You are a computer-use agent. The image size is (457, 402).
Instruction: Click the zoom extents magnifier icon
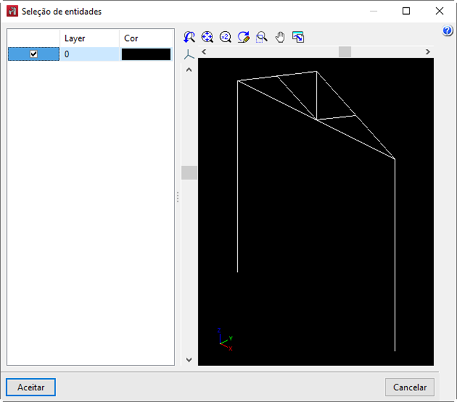(207, 37)
